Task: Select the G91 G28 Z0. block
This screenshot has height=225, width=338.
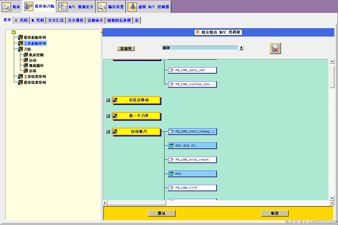Action: [x=192, y=145]
